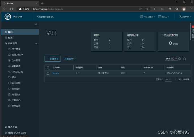Open the event log side panel tab

click(192, 32)
